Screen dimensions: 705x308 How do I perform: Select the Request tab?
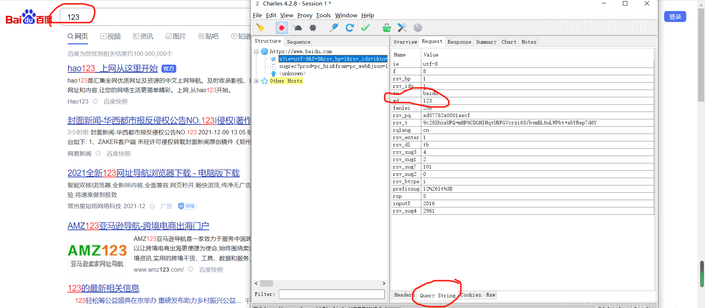(432, 41)
